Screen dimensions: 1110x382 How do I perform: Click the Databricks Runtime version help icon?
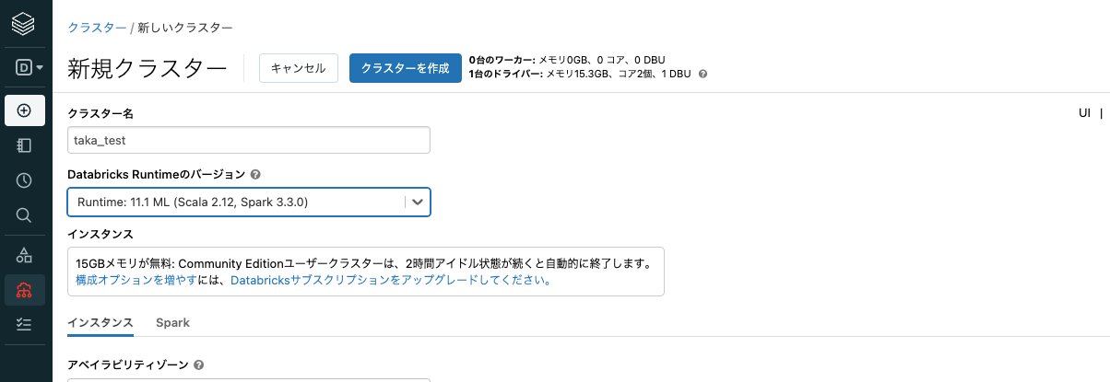(255, 174)
